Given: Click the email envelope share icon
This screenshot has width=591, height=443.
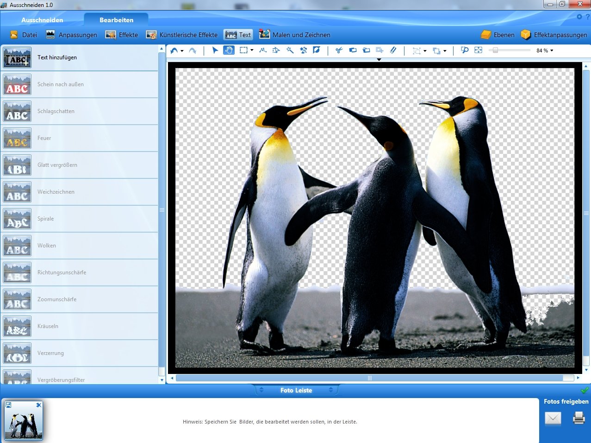Looking at the screenshot, I should (553, 418).
